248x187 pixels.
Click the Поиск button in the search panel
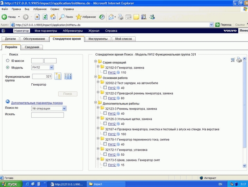(x=68, y=94)
